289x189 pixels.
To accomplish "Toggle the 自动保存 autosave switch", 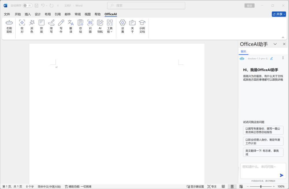I will click(27, 5).
